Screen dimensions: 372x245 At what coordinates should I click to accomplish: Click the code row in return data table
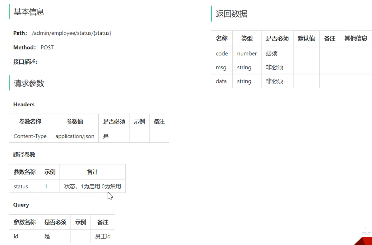point(222,53)
